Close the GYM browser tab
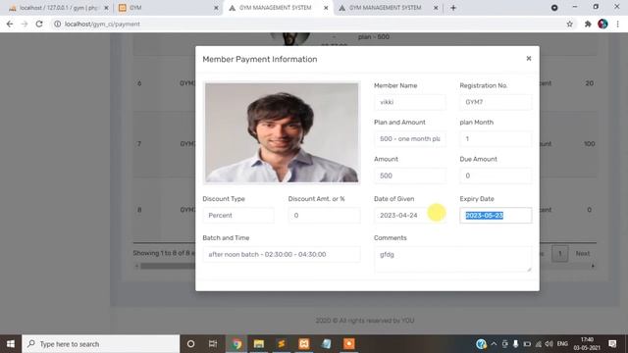 pyautogui.click(x=216, y=8)
